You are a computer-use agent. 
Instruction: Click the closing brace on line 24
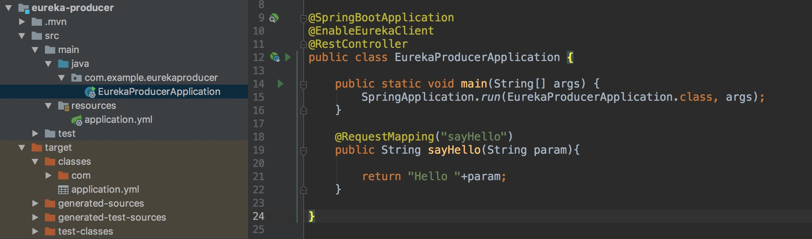tap(312, 216)
